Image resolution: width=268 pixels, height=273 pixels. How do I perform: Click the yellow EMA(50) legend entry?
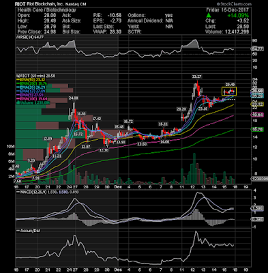click(31, 80)
